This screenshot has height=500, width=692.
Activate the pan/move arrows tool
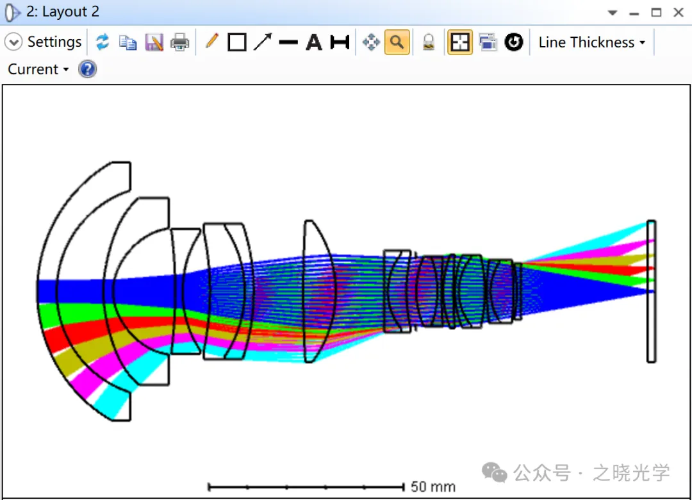coord(371,43)
